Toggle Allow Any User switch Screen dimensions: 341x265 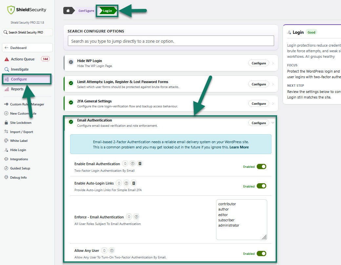point(261,254)
